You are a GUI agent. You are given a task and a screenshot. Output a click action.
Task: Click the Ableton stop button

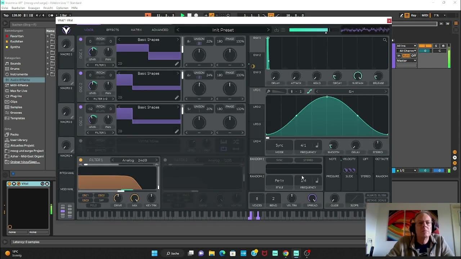[189, 15]
